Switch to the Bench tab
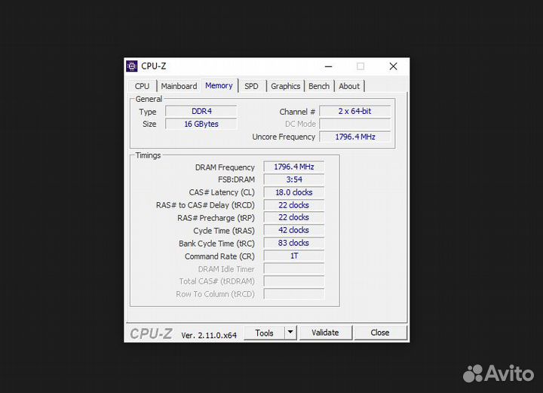543x393 pixels. [319, 86]
